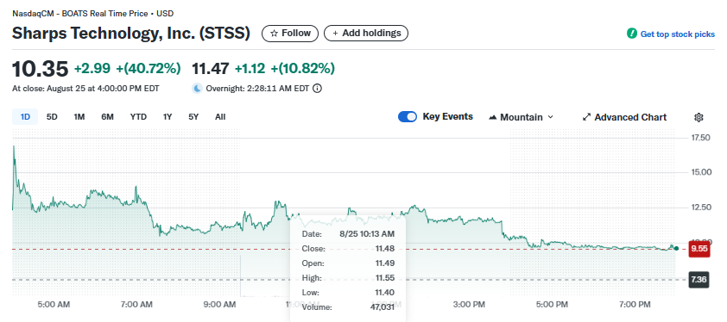Click the tooltip High value 11.55
This screenshot has height=322, width=727.
coord(385,278)
